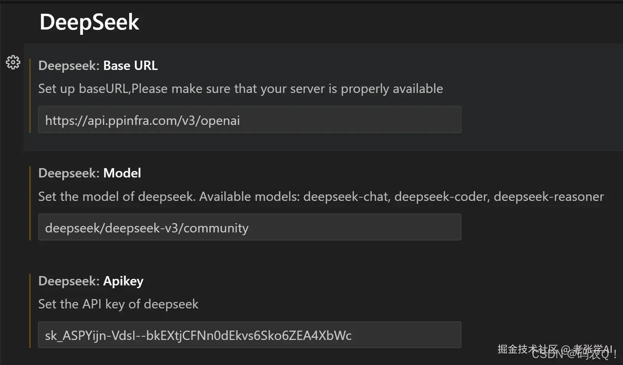Screen dimensions: 623x365
Task: Edit the Deepseek Apikey input field
Action: (x=249, y=335)
